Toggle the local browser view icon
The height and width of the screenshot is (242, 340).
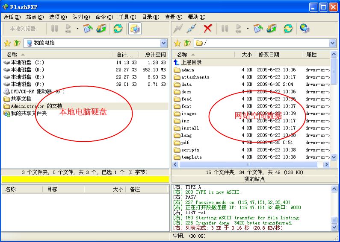tap(135, 29)
